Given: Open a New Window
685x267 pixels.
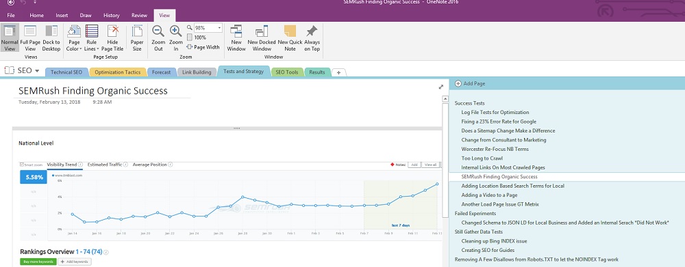Looking at the screenshot, I should coord(236,38).
